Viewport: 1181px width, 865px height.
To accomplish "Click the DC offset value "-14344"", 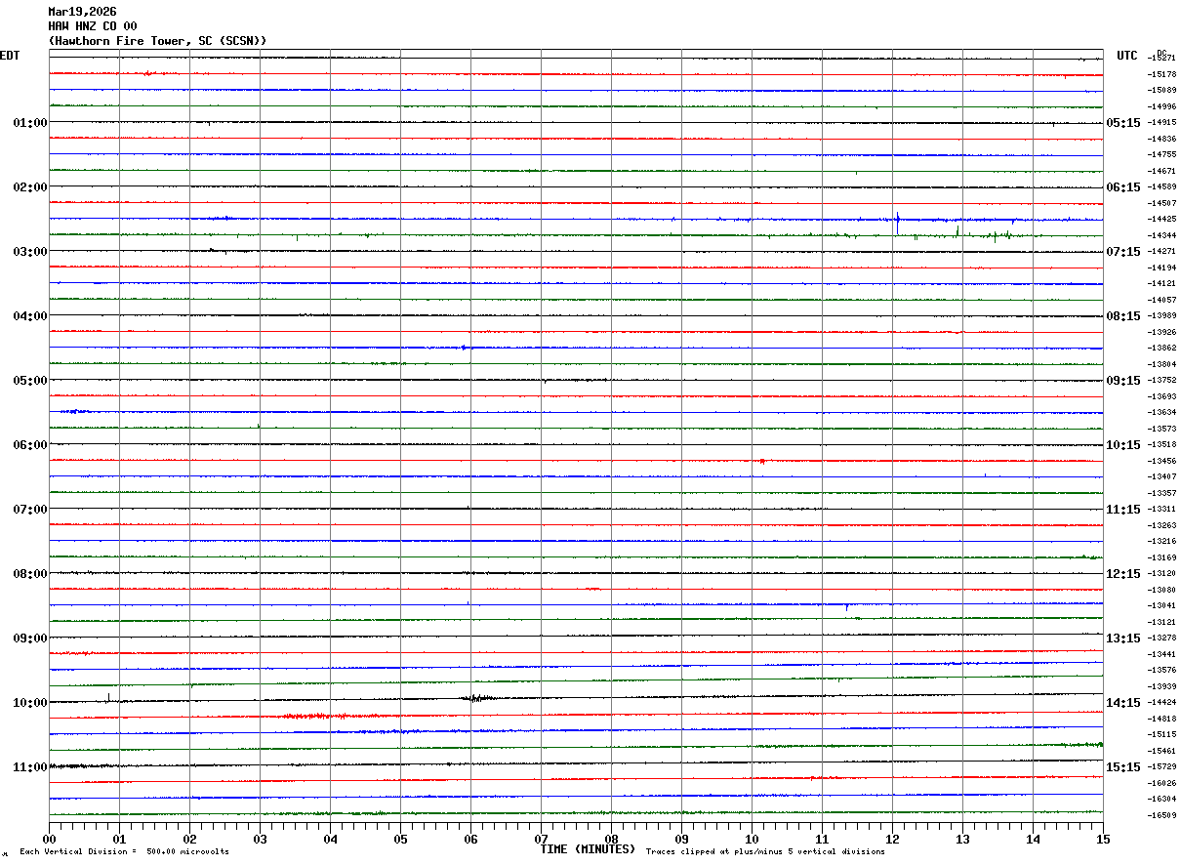I will click(1161, 235).
